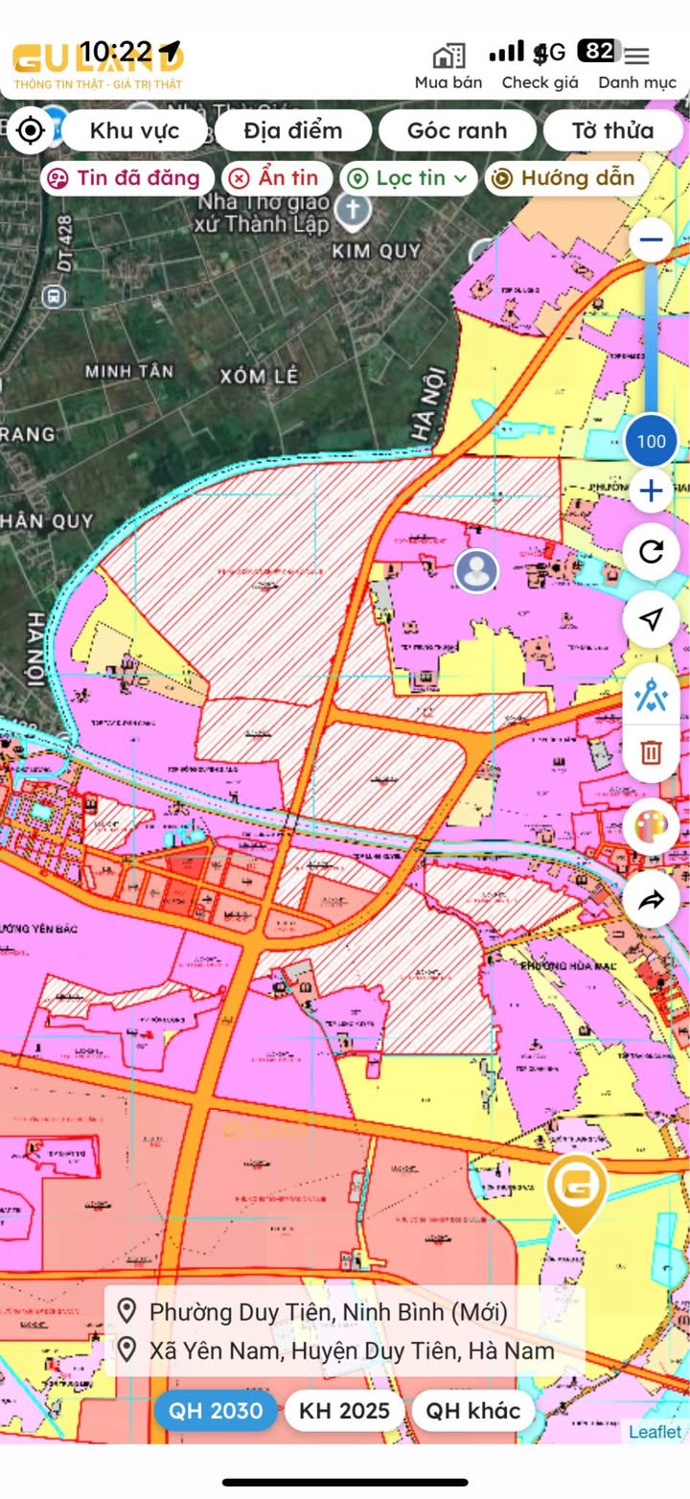Tap the refresh map icon
This screenshot has width=690, height=1499.
(651, 552)
